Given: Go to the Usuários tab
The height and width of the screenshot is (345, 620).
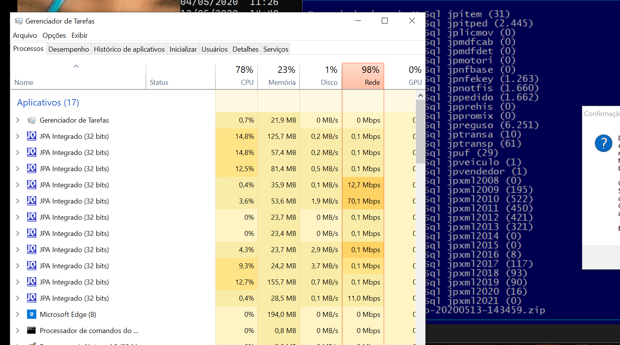Looking at the screenshot, I should click(x=215, y=49).
